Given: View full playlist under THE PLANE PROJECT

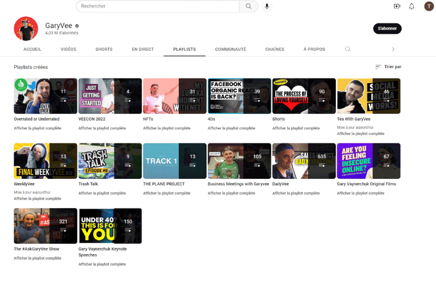Looking at the screenshot, I should tap(167, 194).
